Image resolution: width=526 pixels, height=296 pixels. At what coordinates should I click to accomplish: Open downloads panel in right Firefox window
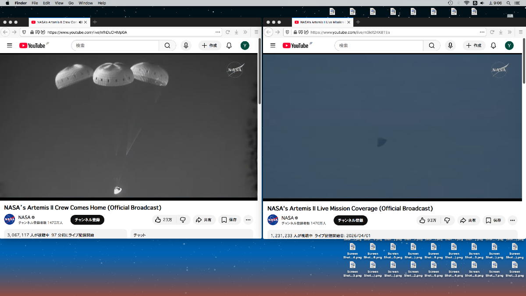click(501, 32)
